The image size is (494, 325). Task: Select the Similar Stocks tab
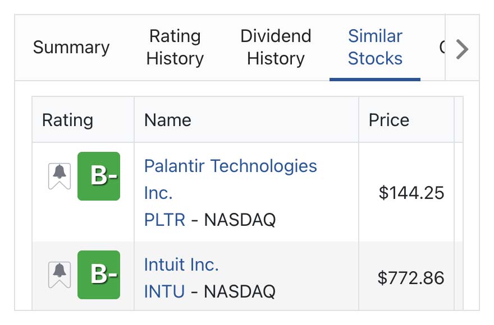[375, 48]
